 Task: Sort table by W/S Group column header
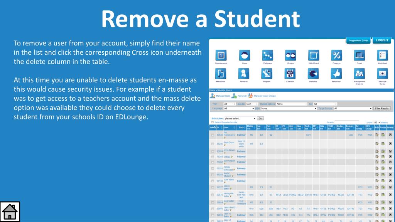pyautogui.click(x=370, y=128)
